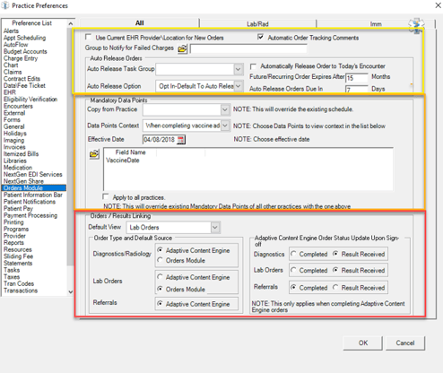Open the Effective Date calendar picker

tap(181, 140)
